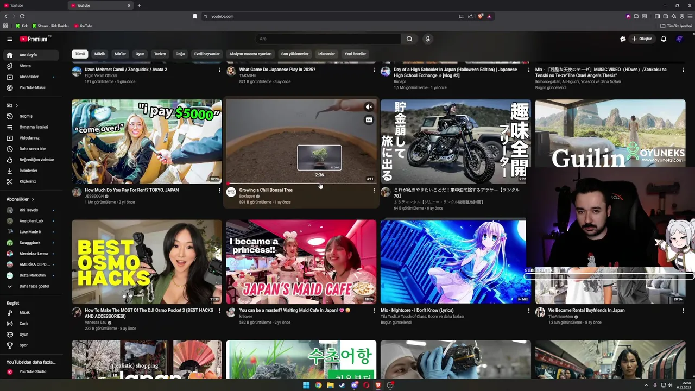
Task: Open options for Uzun Mehmet Camii video
Action: [x=219, y=70]
